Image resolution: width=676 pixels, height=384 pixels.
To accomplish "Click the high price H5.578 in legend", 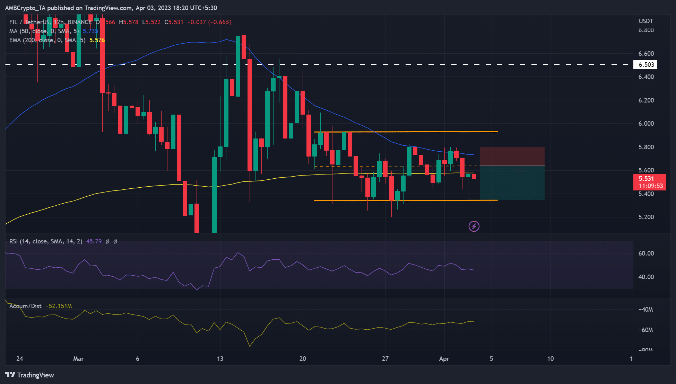I will pyautogui.click(x=129, y=22).
